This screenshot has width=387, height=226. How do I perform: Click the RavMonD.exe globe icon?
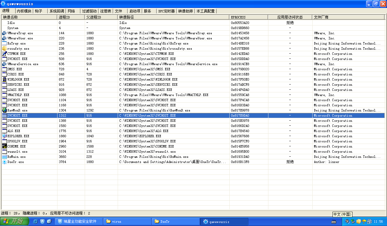4,110
